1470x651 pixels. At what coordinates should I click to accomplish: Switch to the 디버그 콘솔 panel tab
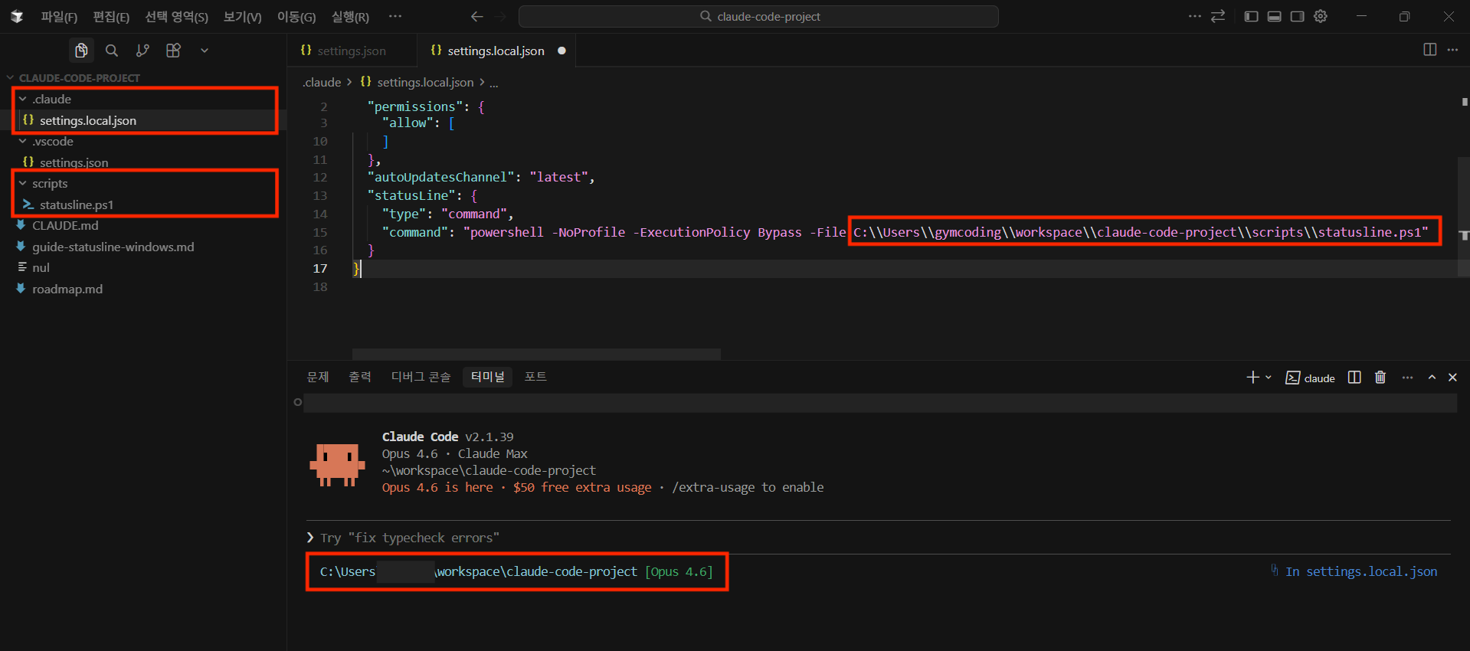421,377
